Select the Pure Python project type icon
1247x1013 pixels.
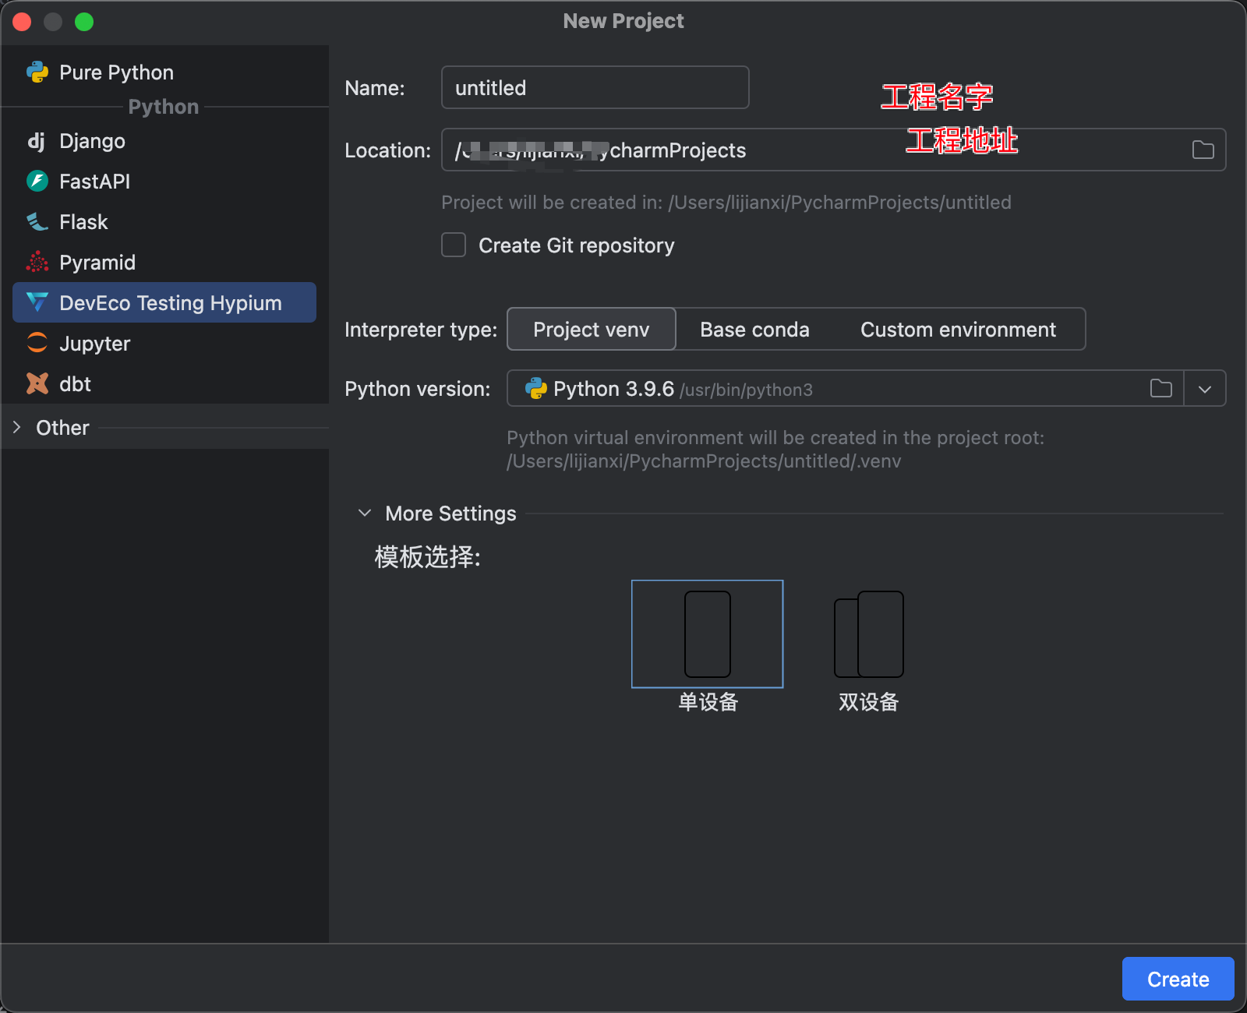37,72
